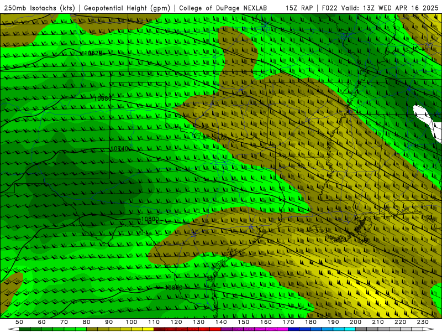Click the 140 value on the color scale
This screenshot has width=442, height=332.
(x=221, y=322)
